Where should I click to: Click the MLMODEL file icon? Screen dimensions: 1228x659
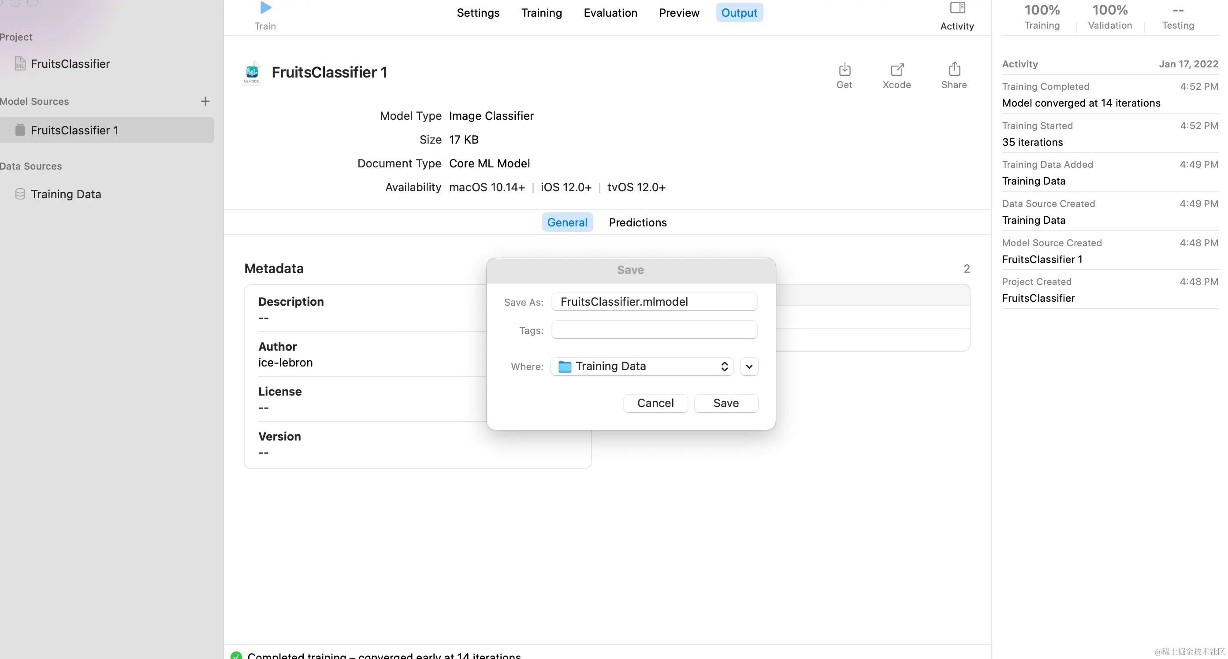click(252, 72)
